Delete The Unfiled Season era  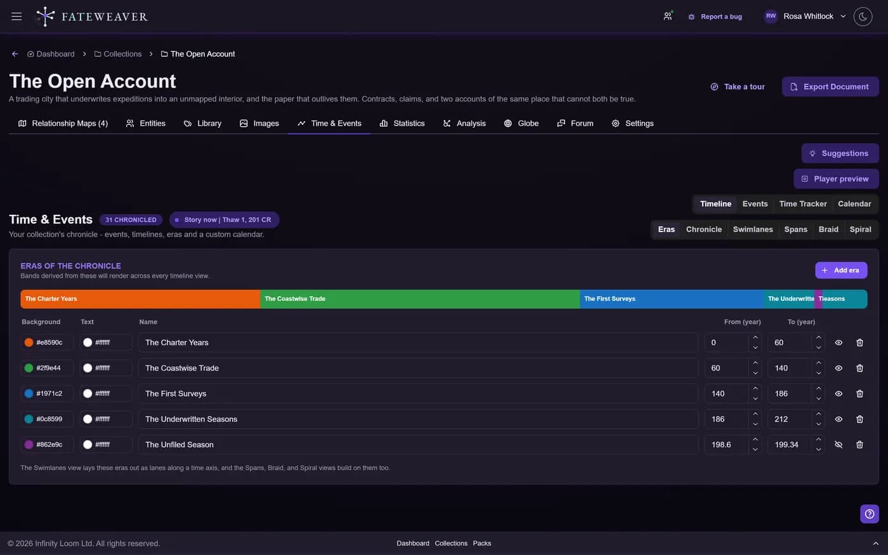pyautogui.click(x=859, y=445)
